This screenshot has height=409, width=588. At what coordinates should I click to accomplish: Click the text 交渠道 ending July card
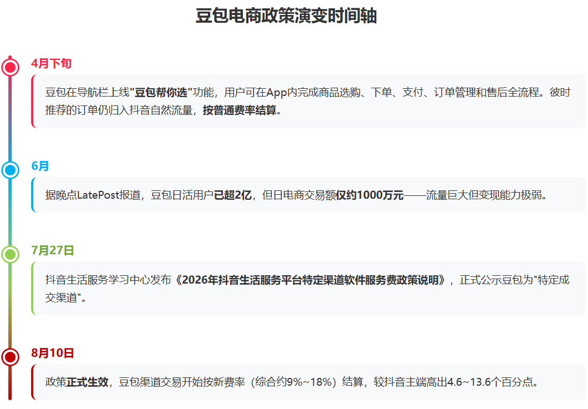tap(61, 298)
